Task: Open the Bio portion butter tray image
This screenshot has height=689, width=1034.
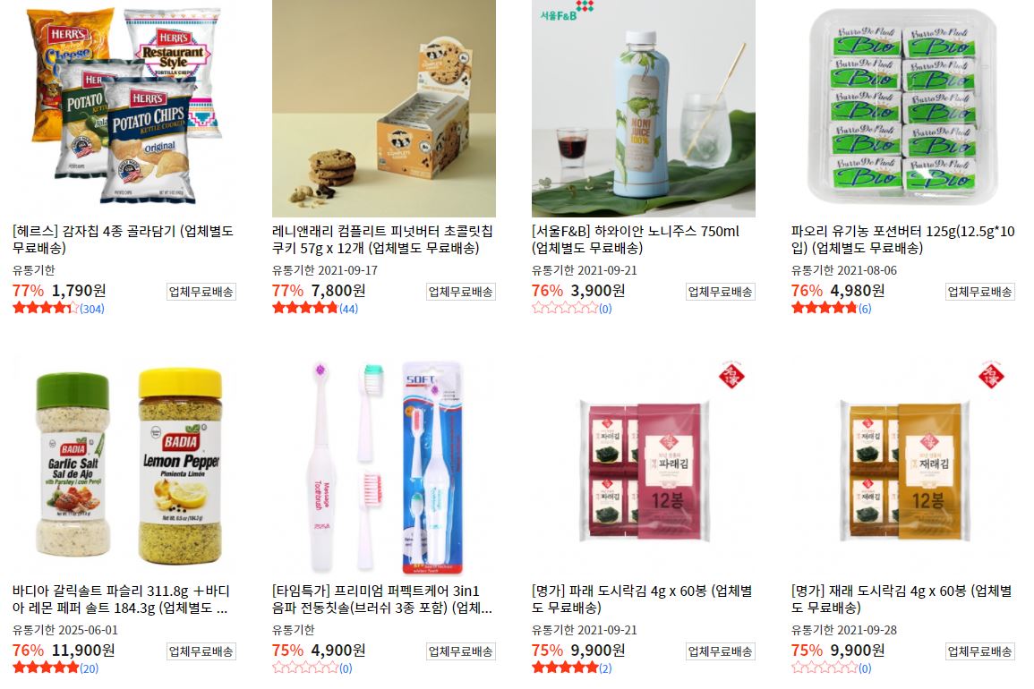Action: [902, 108]
